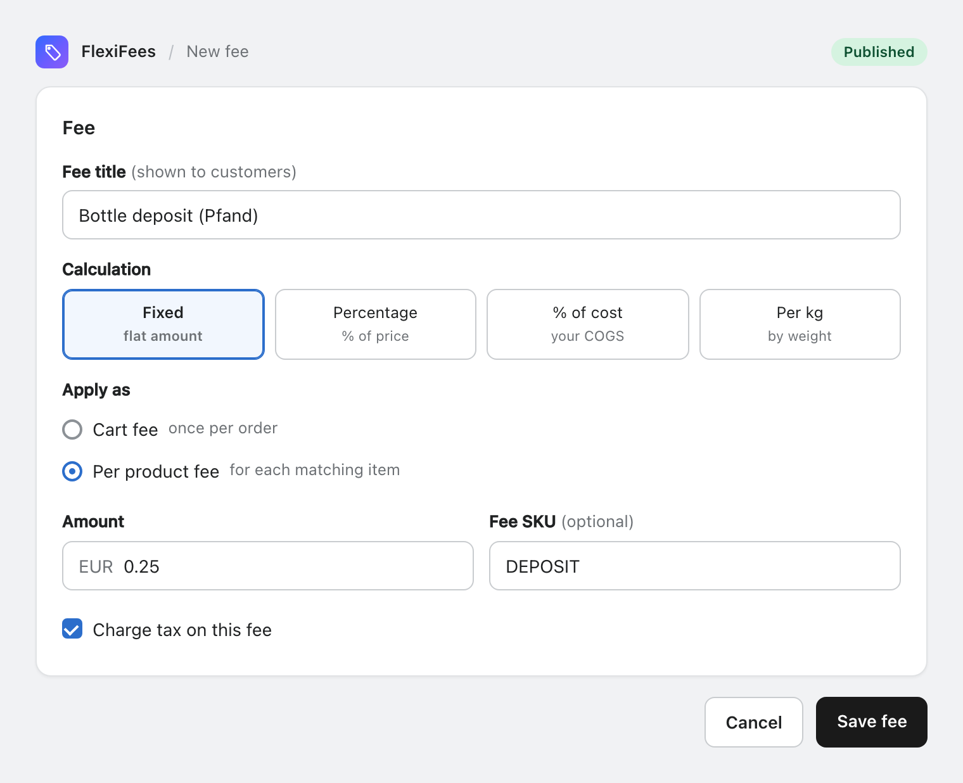963x783 pixels.
Task: Click the New fee breadcrumb text
Action: (x=217, y=52)
